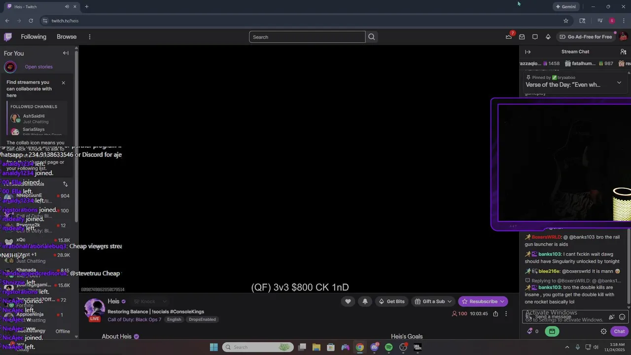This screenshot has width=631, height=355.
Task: Open the Browse tab
Action: click(x=67, y=36)
